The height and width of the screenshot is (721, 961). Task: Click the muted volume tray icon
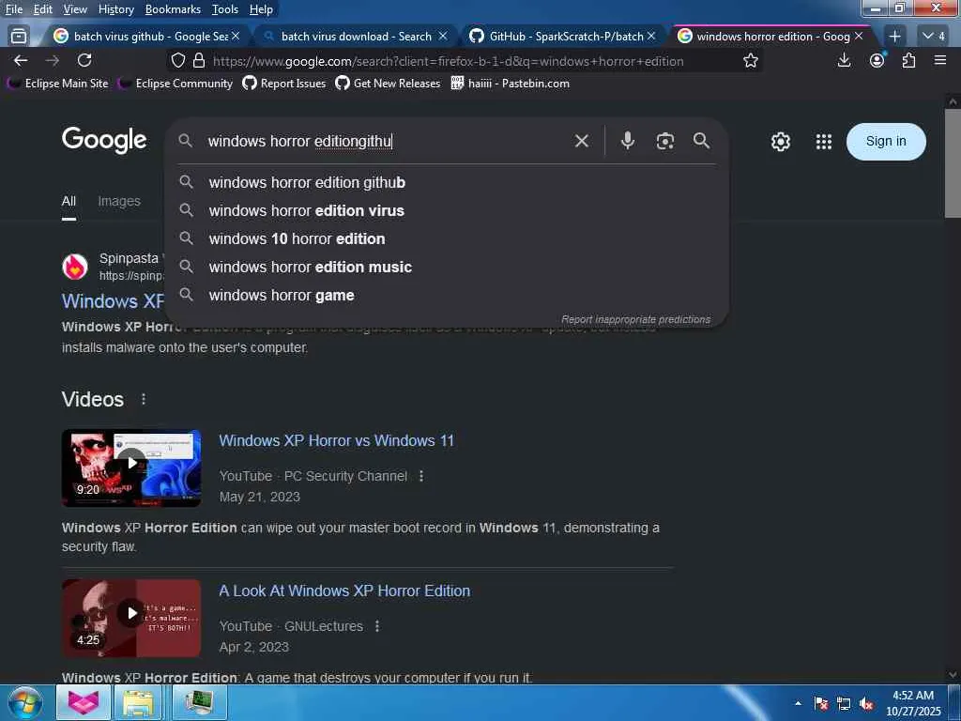tap(866, 704)
